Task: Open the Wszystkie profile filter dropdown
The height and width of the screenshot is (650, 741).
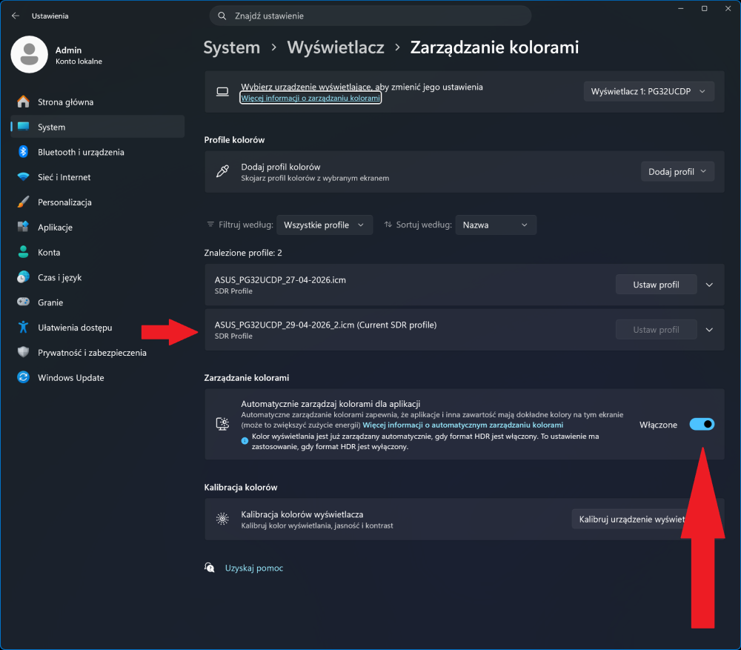Action: click(x=325, y=225)
